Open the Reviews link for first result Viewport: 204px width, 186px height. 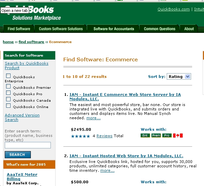click(104, 136)
